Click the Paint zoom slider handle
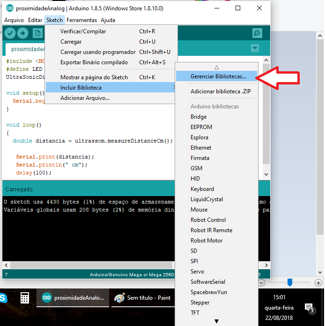 point(290,282)
